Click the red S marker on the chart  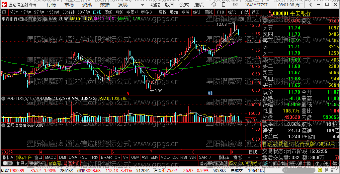[128, 93]
